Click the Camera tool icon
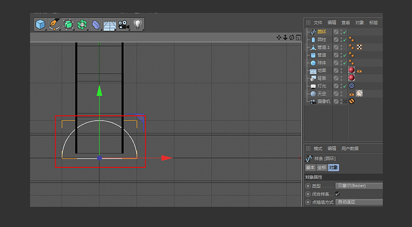 123,24
